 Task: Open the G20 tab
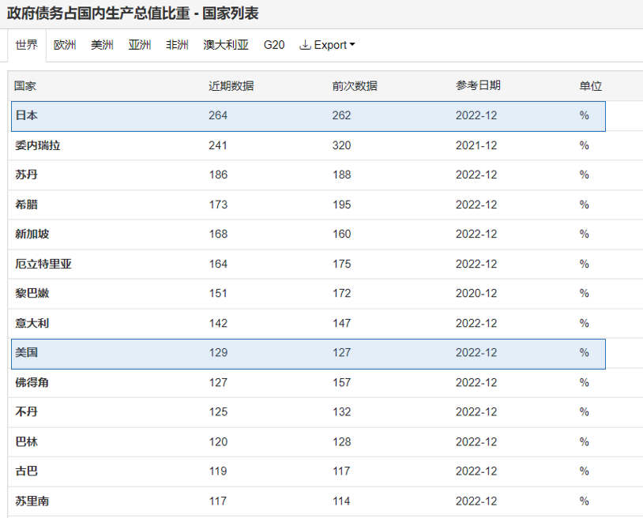pos(274,45)
